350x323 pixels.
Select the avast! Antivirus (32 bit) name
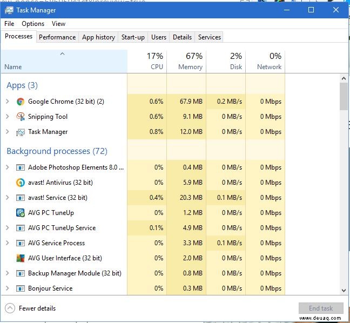[x=60, y=183]
